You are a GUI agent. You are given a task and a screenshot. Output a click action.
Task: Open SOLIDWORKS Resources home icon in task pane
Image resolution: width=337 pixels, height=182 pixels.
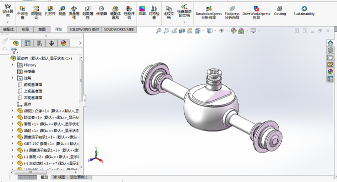click(330, 43)
